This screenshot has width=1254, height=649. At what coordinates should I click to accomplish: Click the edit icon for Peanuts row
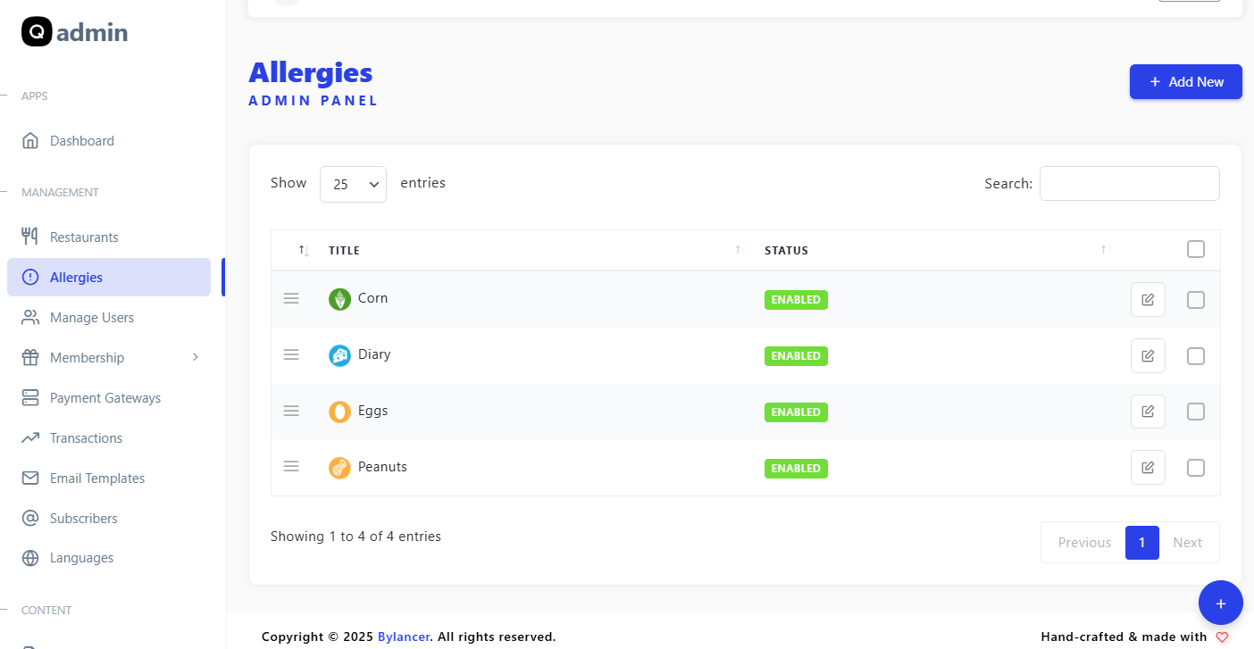(x=1148, y=468)
